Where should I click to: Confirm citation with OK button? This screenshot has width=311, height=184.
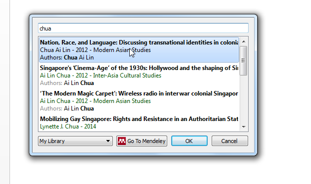(189, 141)
